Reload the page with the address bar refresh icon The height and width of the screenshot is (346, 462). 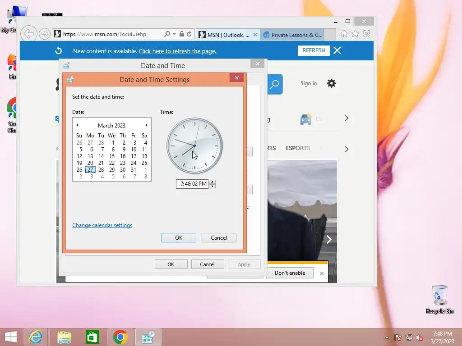pyautogui.click(x=189, y=34)
